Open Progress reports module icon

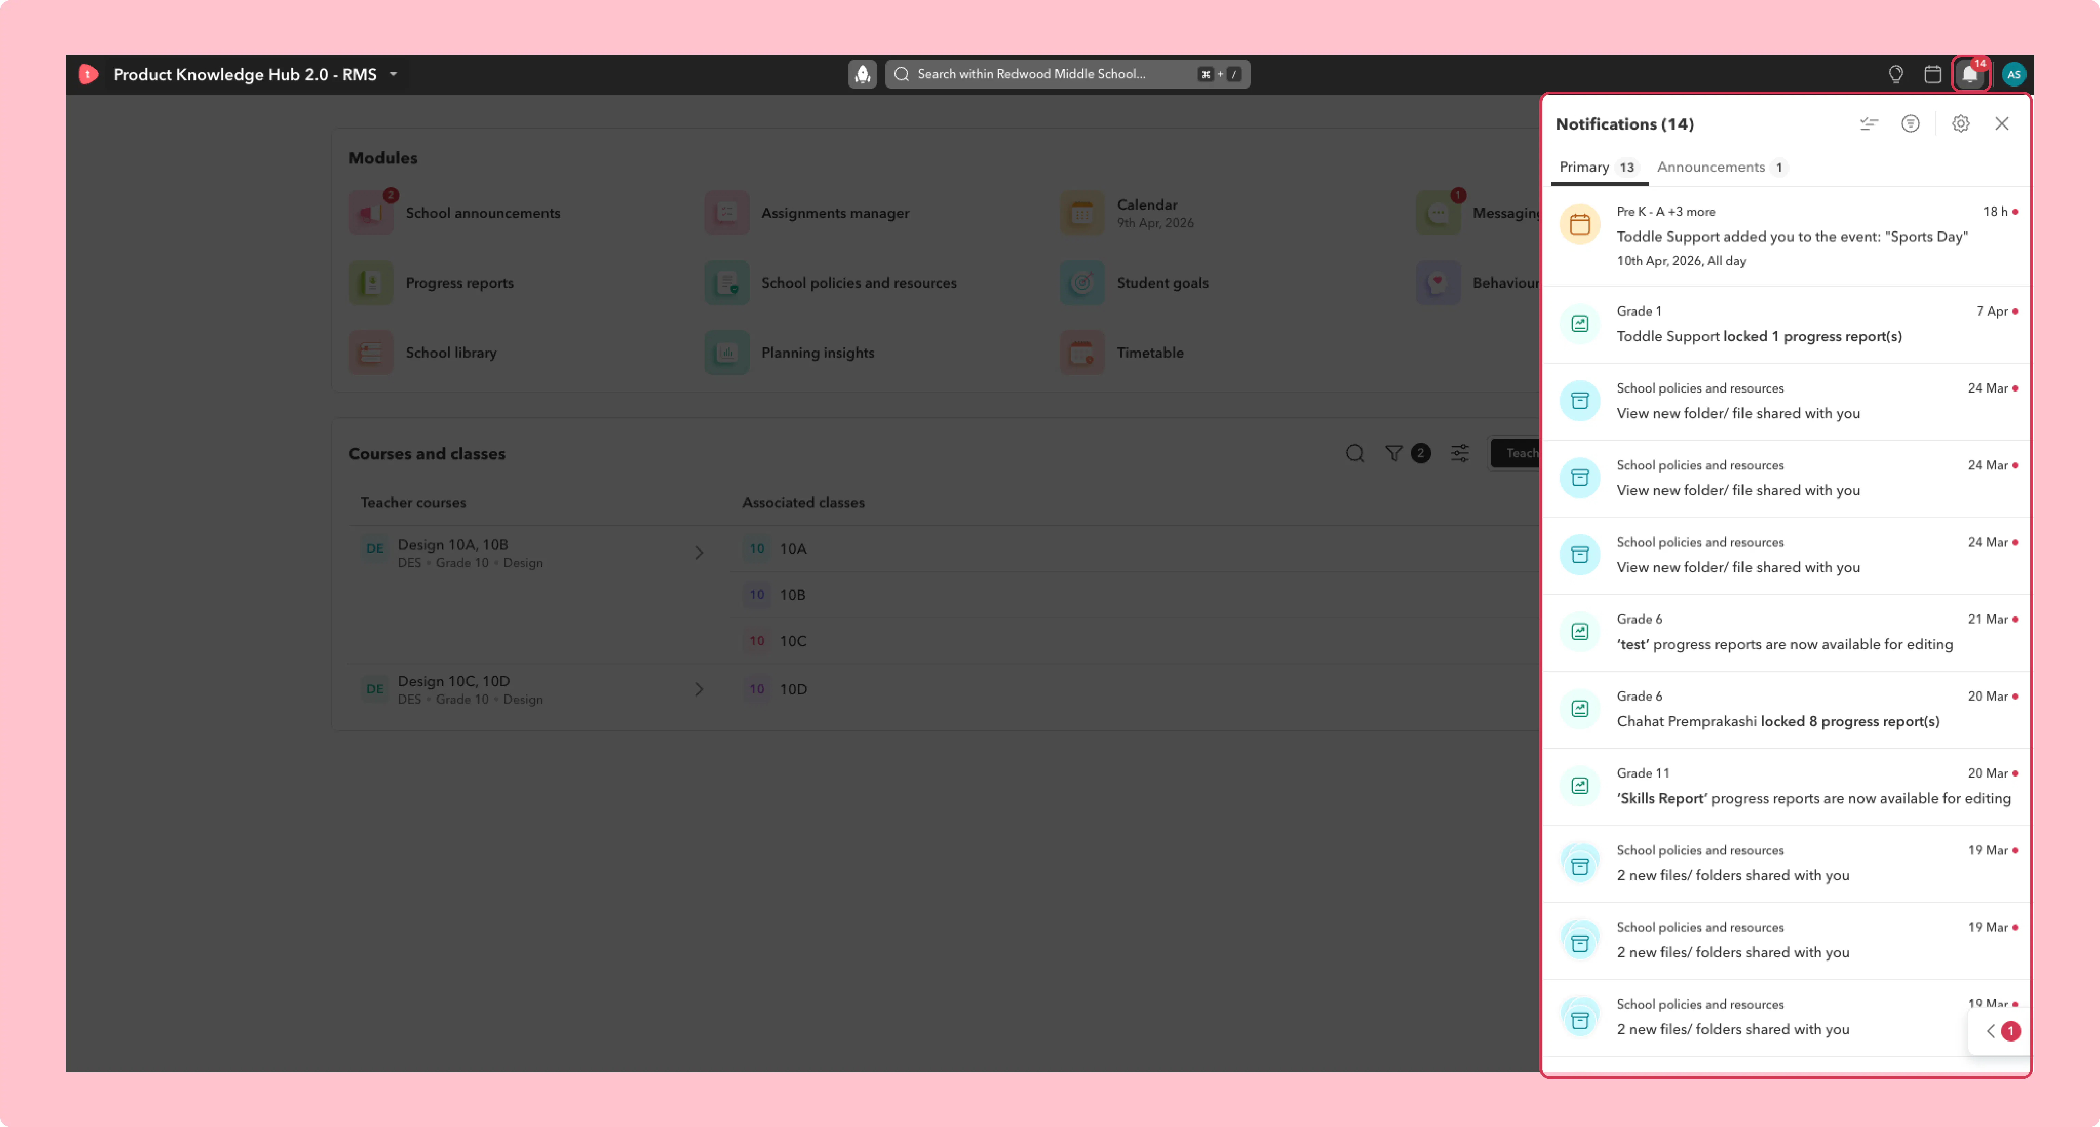[371, 283]
